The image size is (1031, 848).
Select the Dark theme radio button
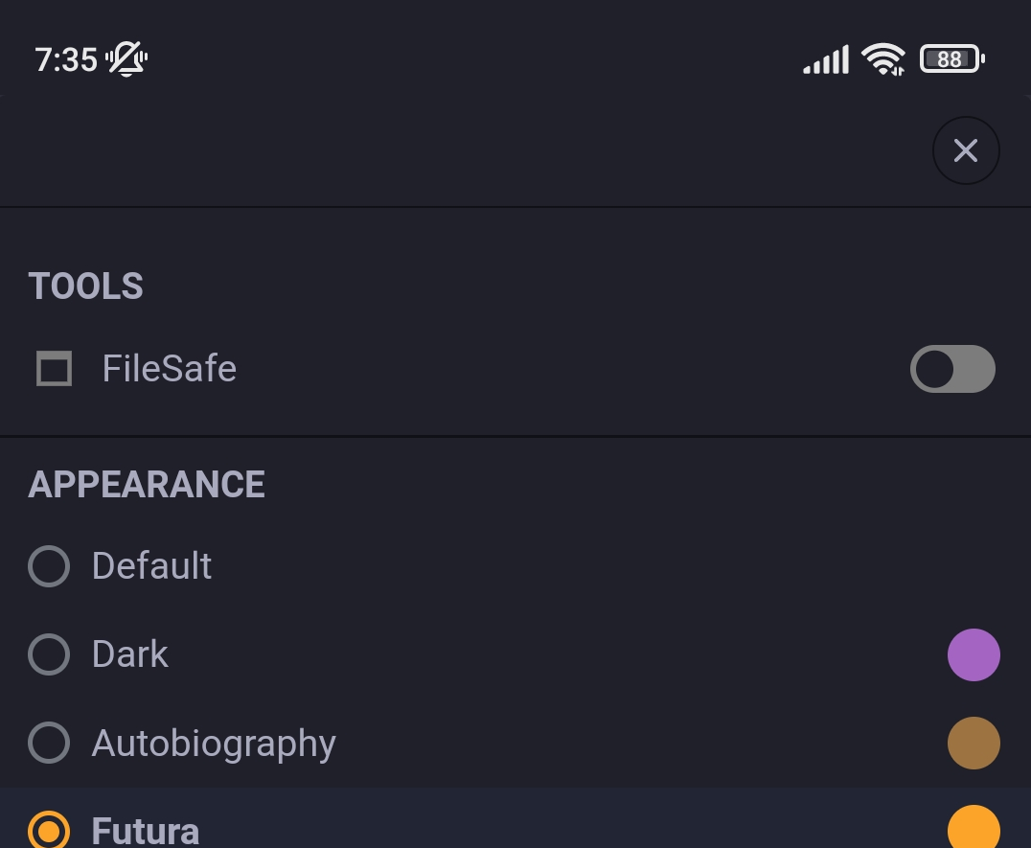(49, 654)
